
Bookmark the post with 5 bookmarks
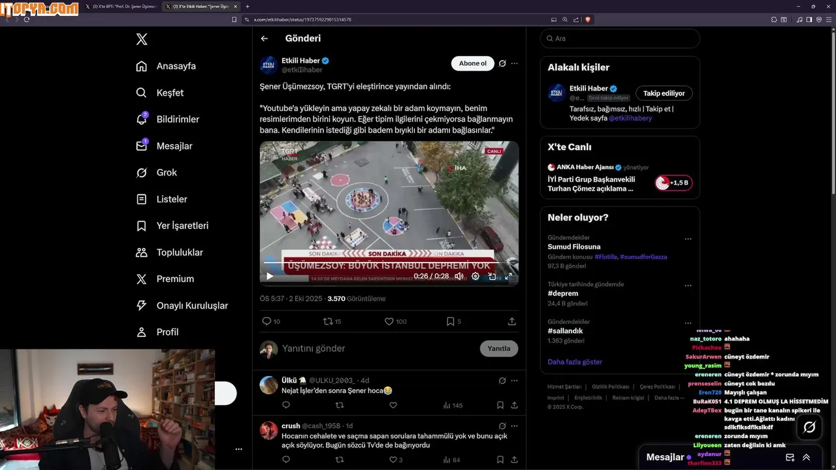pyautogui.click(x=453, y=321)
